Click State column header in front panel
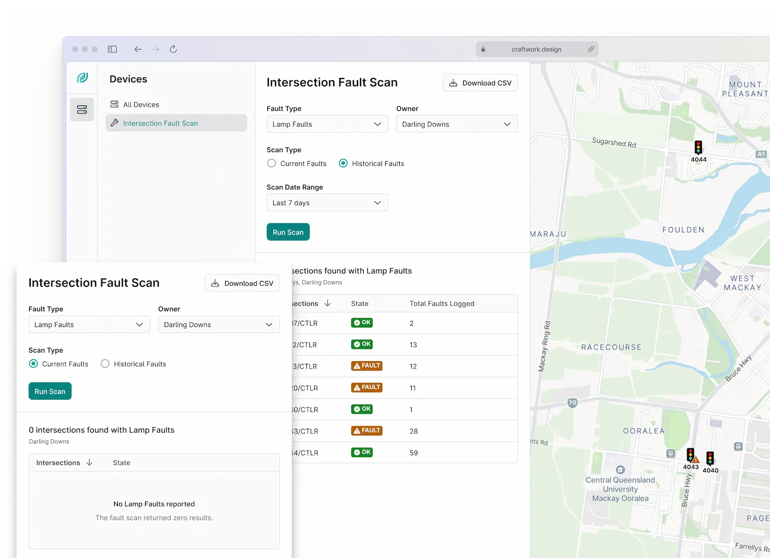Screen dimensions: 770x558 click(121, 462)
